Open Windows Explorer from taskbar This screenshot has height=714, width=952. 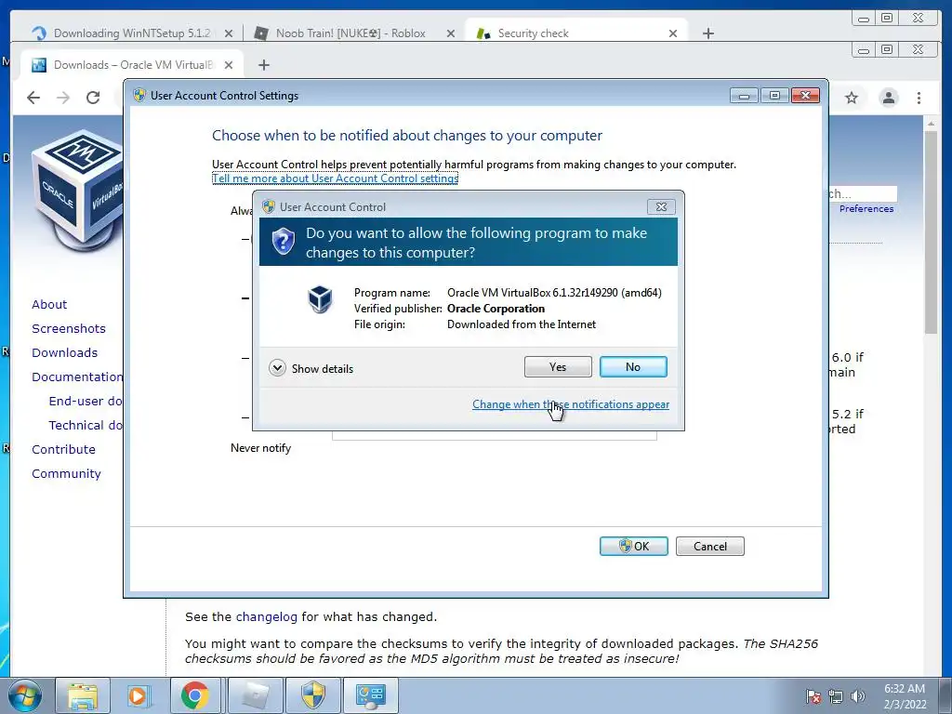[x=83, y=695]
